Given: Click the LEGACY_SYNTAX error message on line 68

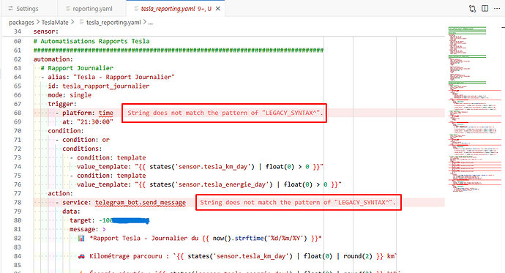Looking at the screenshot, I should point(225,113).
